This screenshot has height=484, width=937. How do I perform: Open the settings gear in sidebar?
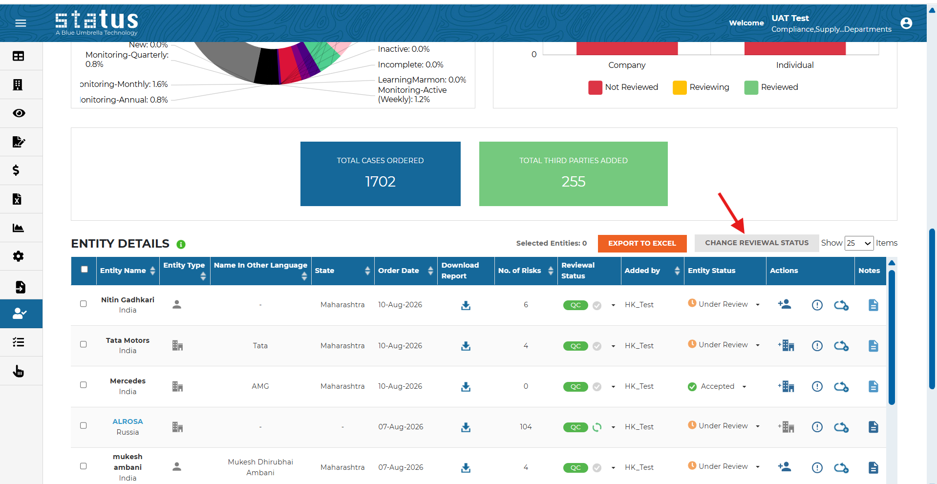click(x=19, y=256)
